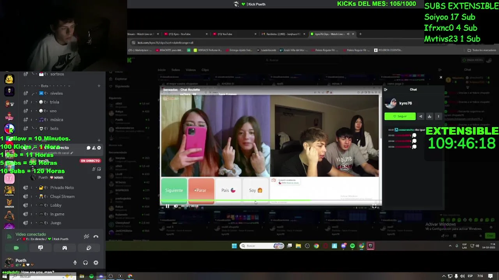Open the outer taskbar notification center
499x280 pixels.
click(490, 276)
